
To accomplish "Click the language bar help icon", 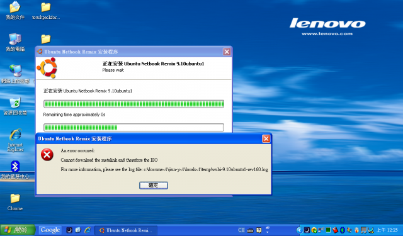I will pos(259,230).
